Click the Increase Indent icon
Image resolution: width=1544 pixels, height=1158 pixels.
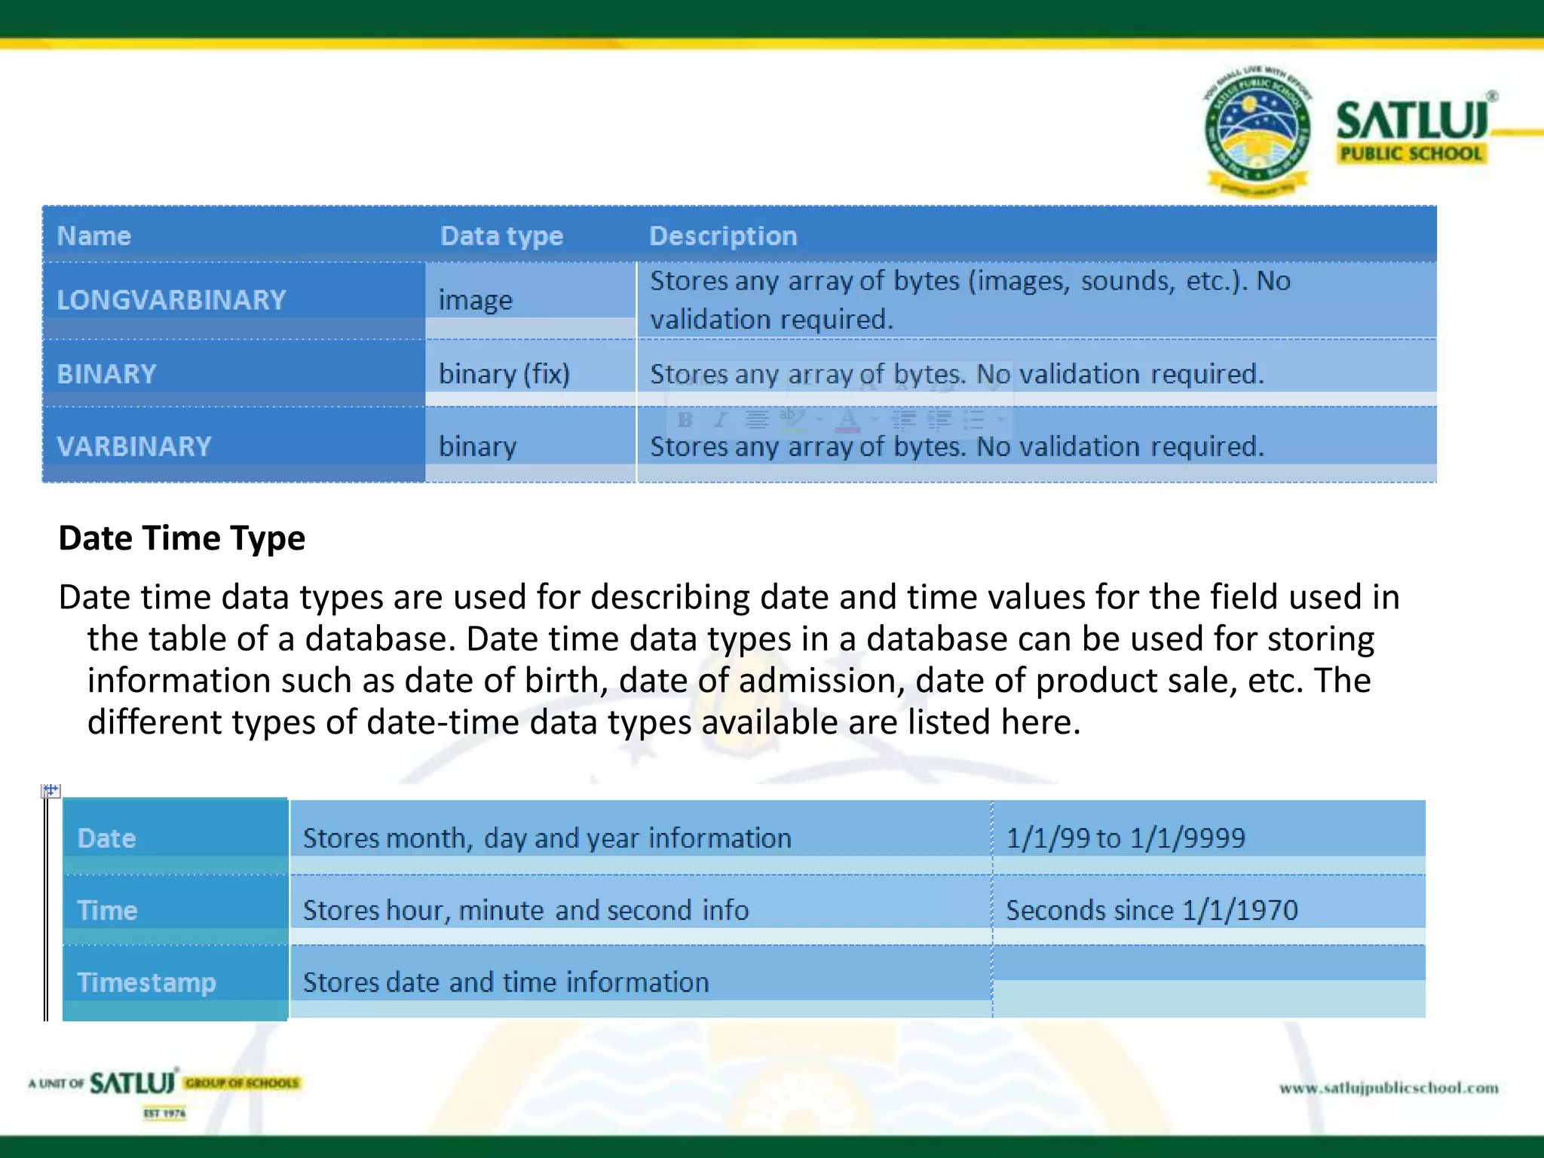(939, 419)
